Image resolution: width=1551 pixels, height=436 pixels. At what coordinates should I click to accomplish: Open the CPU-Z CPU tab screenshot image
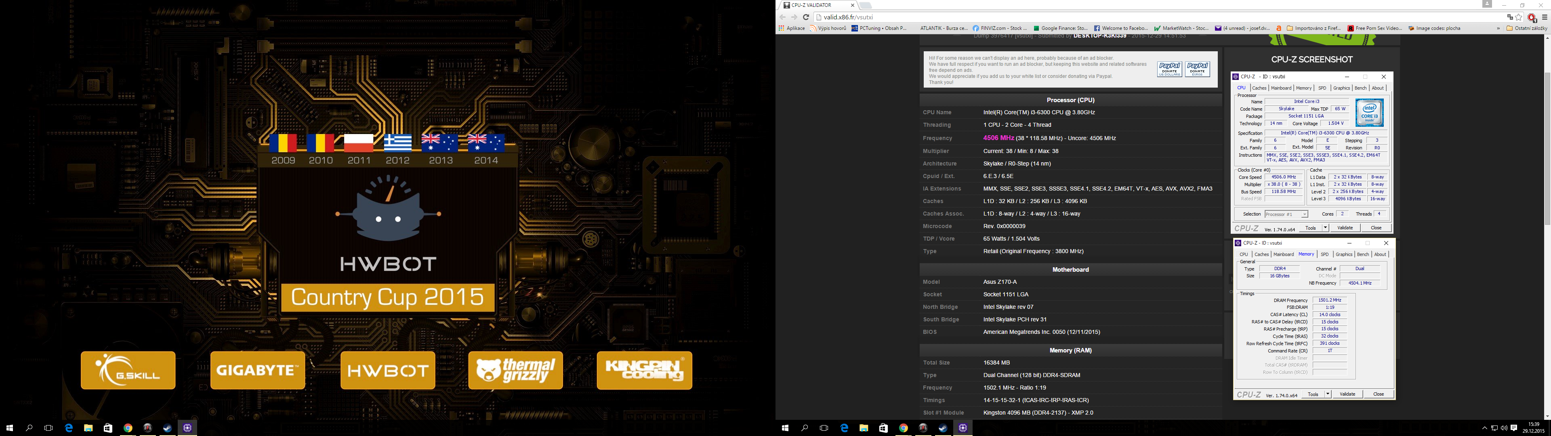coord(1312,153)
